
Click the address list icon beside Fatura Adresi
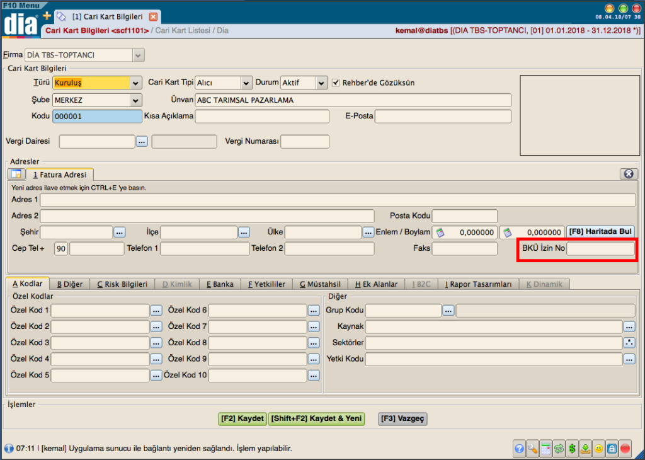point(16,174)
